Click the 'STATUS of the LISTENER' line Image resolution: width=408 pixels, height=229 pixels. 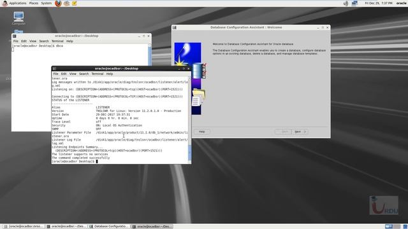click(71, 100)
